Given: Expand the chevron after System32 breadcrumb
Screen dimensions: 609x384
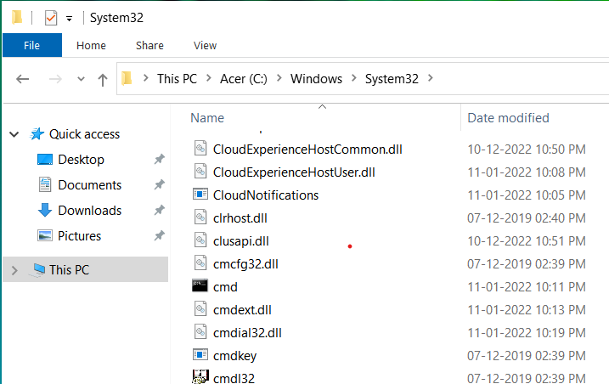Looking at the screenshot, I should pos(431,78).
